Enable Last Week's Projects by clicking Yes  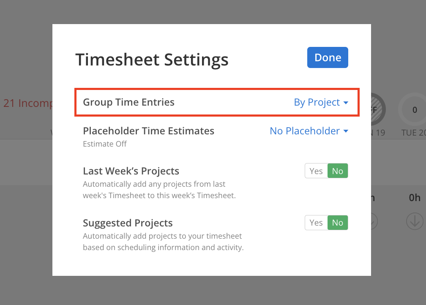pyautogui.click(x=316, y=171)
